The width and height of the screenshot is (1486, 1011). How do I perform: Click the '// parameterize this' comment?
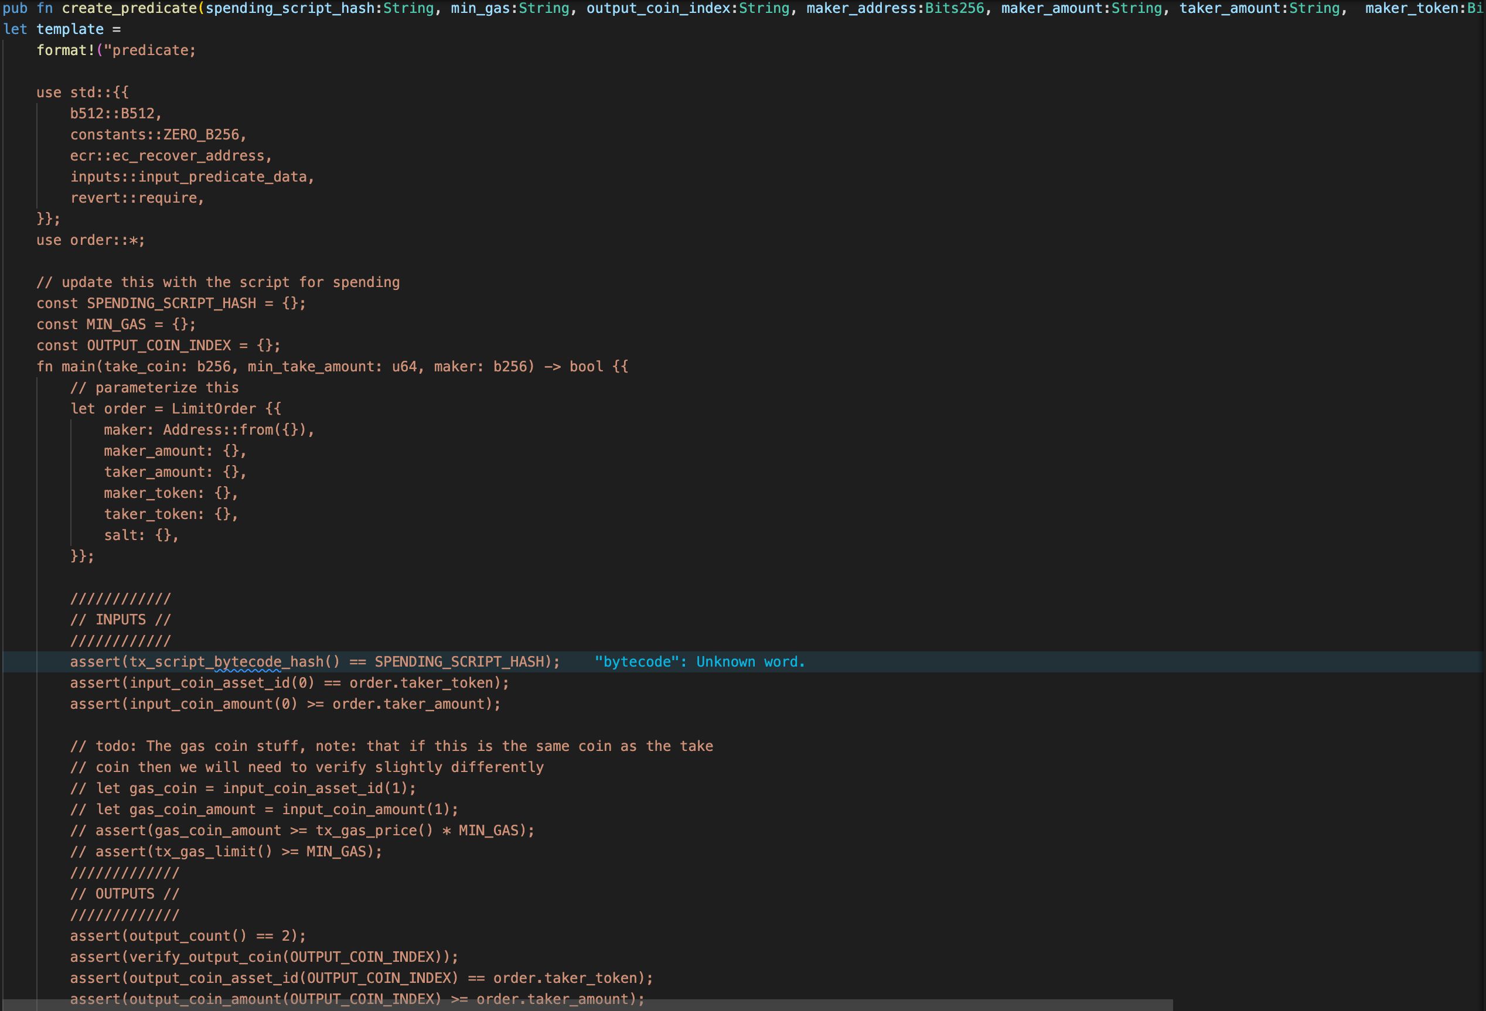click(155, 388)
